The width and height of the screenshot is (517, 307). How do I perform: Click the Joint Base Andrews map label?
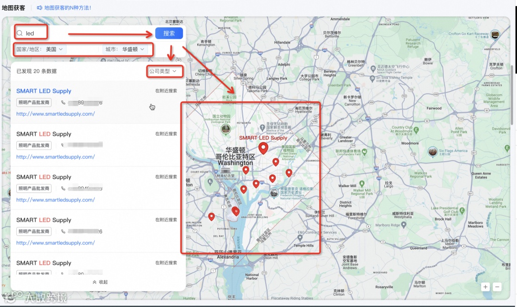coord(349,262)
